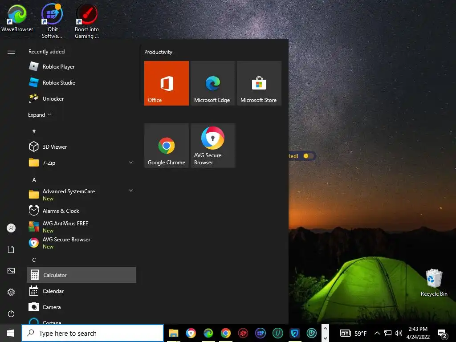Viewport: 456px width, 342px height.
Task: Open the IObit Software Updater taskbar icon
Action: 260,333
